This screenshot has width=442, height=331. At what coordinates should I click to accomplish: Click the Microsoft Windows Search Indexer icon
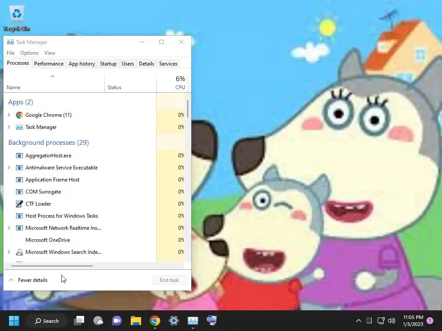click(x=19, y=252)
